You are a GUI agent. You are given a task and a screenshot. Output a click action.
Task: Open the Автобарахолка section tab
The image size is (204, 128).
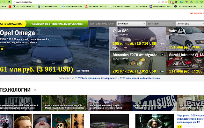(11, 24)
